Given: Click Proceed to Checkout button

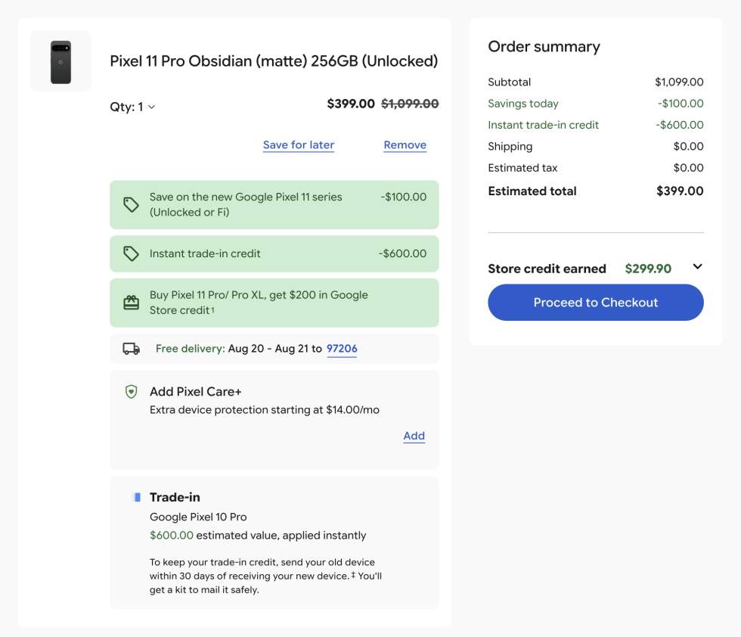Looking at the screenshot, I should pyautogui.click(x=596, y=302).
